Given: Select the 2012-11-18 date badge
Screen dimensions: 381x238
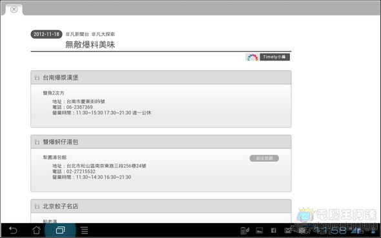Looking at the screenshot, I should click(46, 34).
